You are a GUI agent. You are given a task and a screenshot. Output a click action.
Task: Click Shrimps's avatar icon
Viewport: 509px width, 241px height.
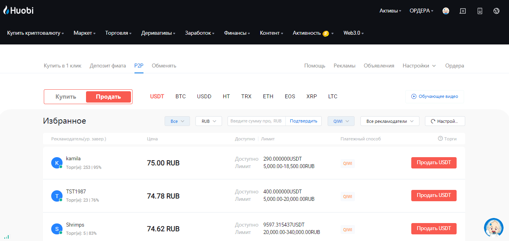point(57,229)
